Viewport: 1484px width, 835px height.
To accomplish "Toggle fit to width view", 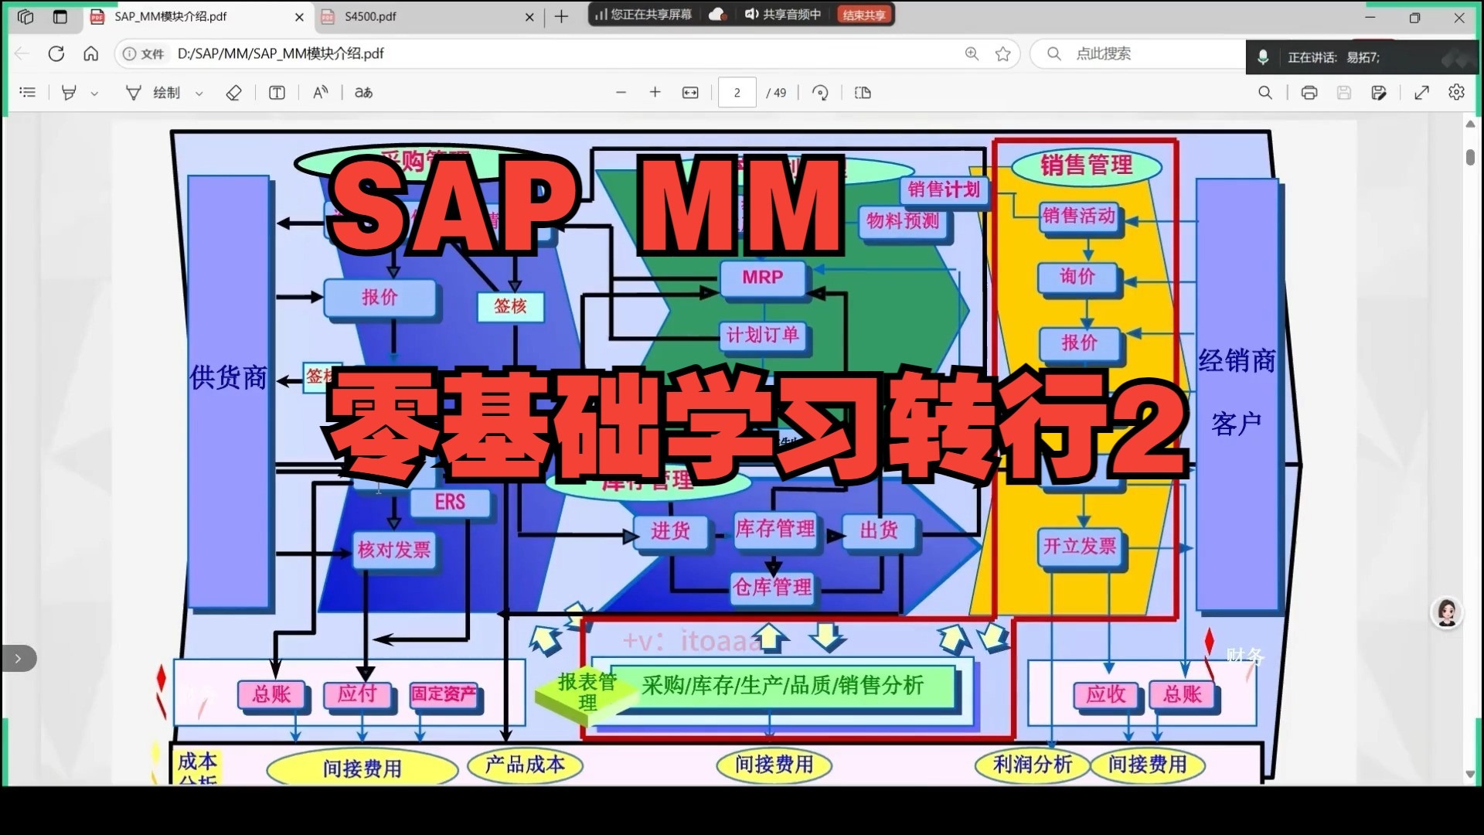I will tap(690, 93).
